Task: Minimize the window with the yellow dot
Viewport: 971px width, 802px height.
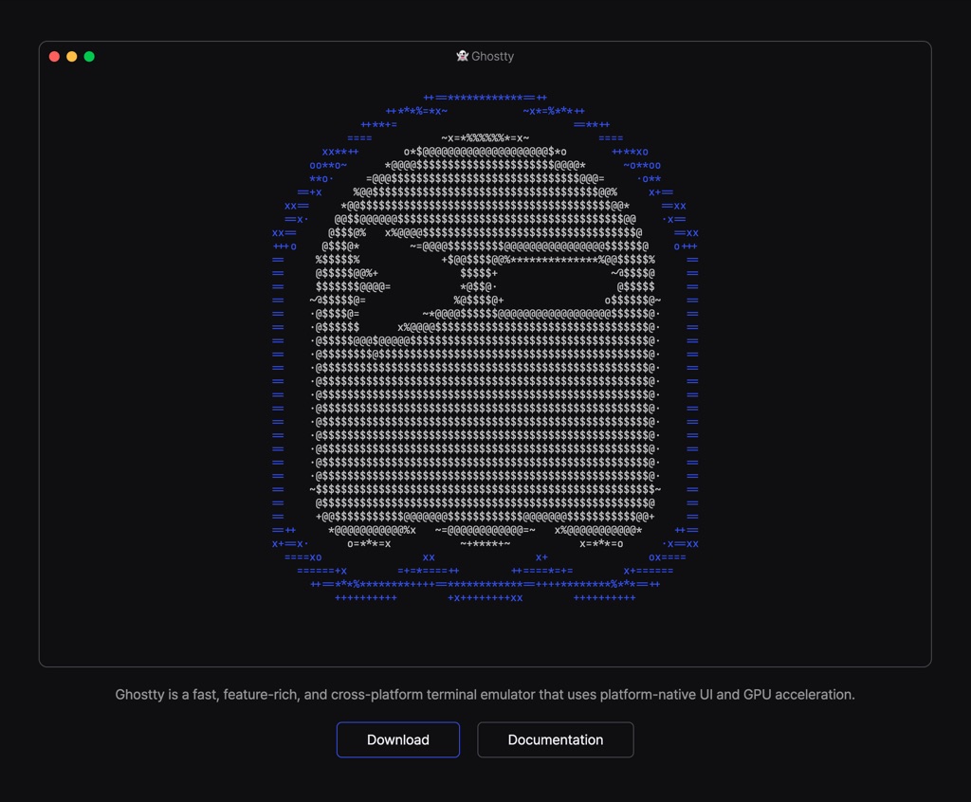Action: [72, 56]
